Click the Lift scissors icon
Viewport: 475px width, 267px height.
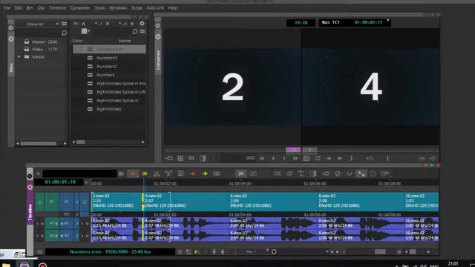coord(157,174)
